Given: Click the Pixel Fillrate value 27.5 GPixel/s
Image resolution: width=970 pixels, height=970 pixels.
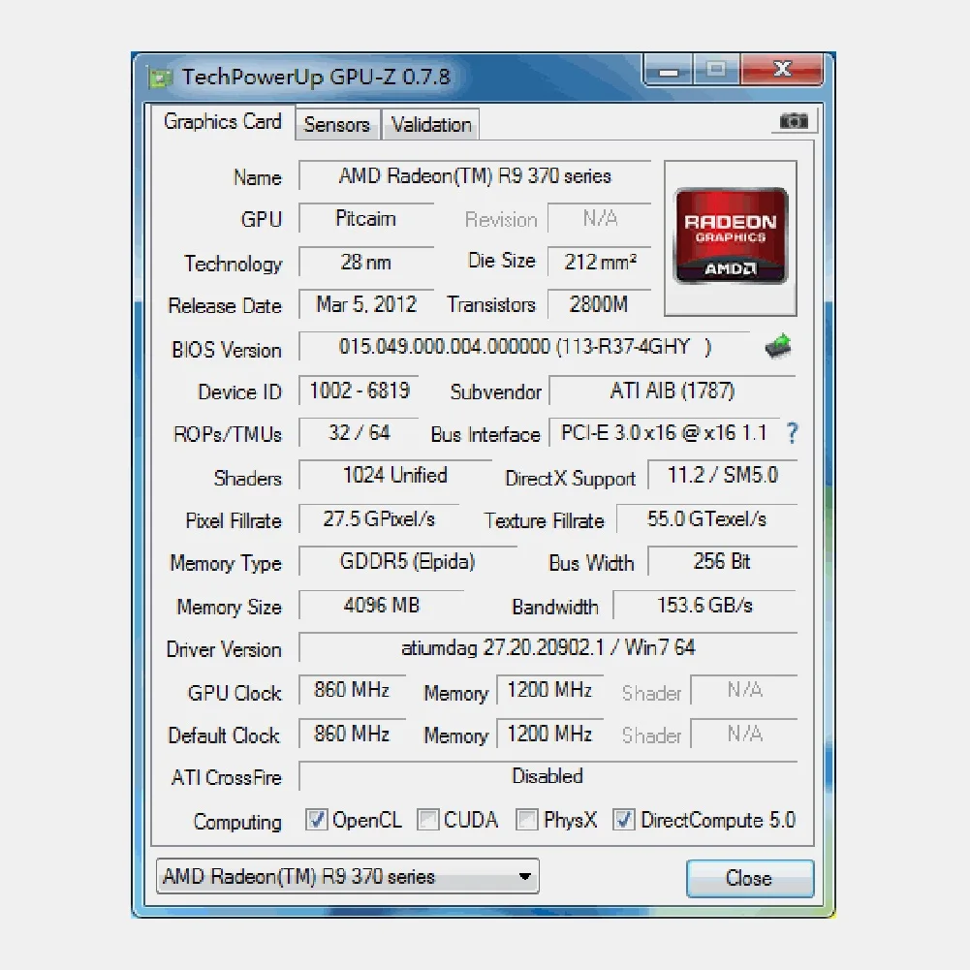Looking at the screenshot, I should [379, 518].
